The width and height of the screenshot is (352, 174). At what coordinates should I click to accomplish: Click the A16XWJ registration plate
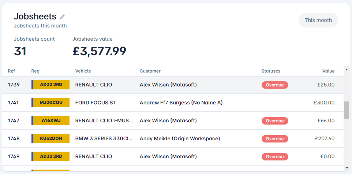pyautogui.click(x=50, y=121)
